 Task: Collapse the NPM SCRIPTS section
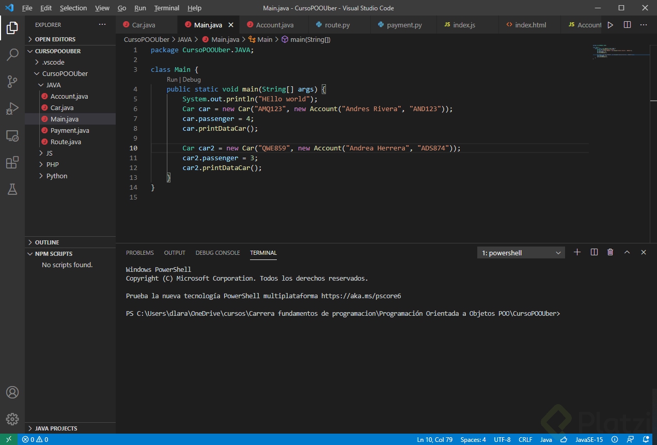coord(70,254)
